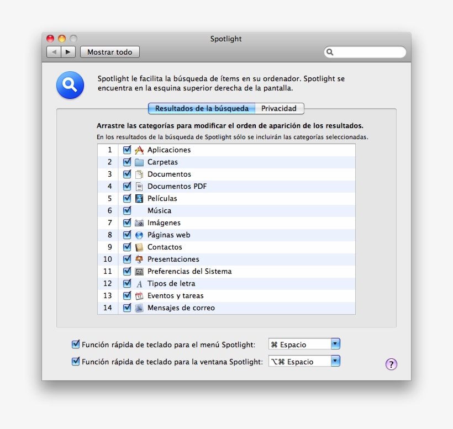The width and height of the screenshot is (453, 429).
Task: Click the Preferencias del Sistema icon
Action: pyautogui.click(x=139, y=271)
